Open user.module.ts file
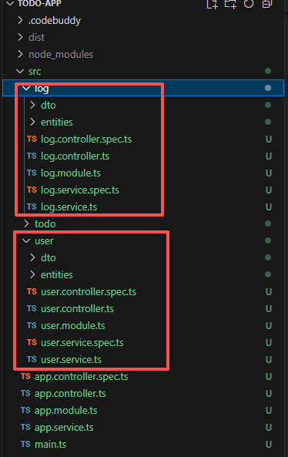Image resolution: width=288 pixels, height=457 pixels. [73, 325]
